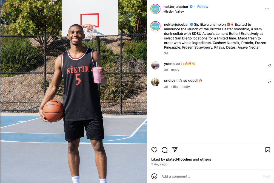Like yuenlepe's comment with heart

(x=269, y=65)
